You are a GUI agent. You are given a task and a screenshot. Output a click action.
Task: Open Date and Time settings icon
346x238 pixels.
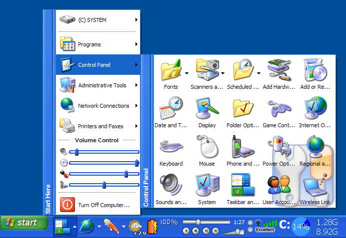[x=171, y=108]
